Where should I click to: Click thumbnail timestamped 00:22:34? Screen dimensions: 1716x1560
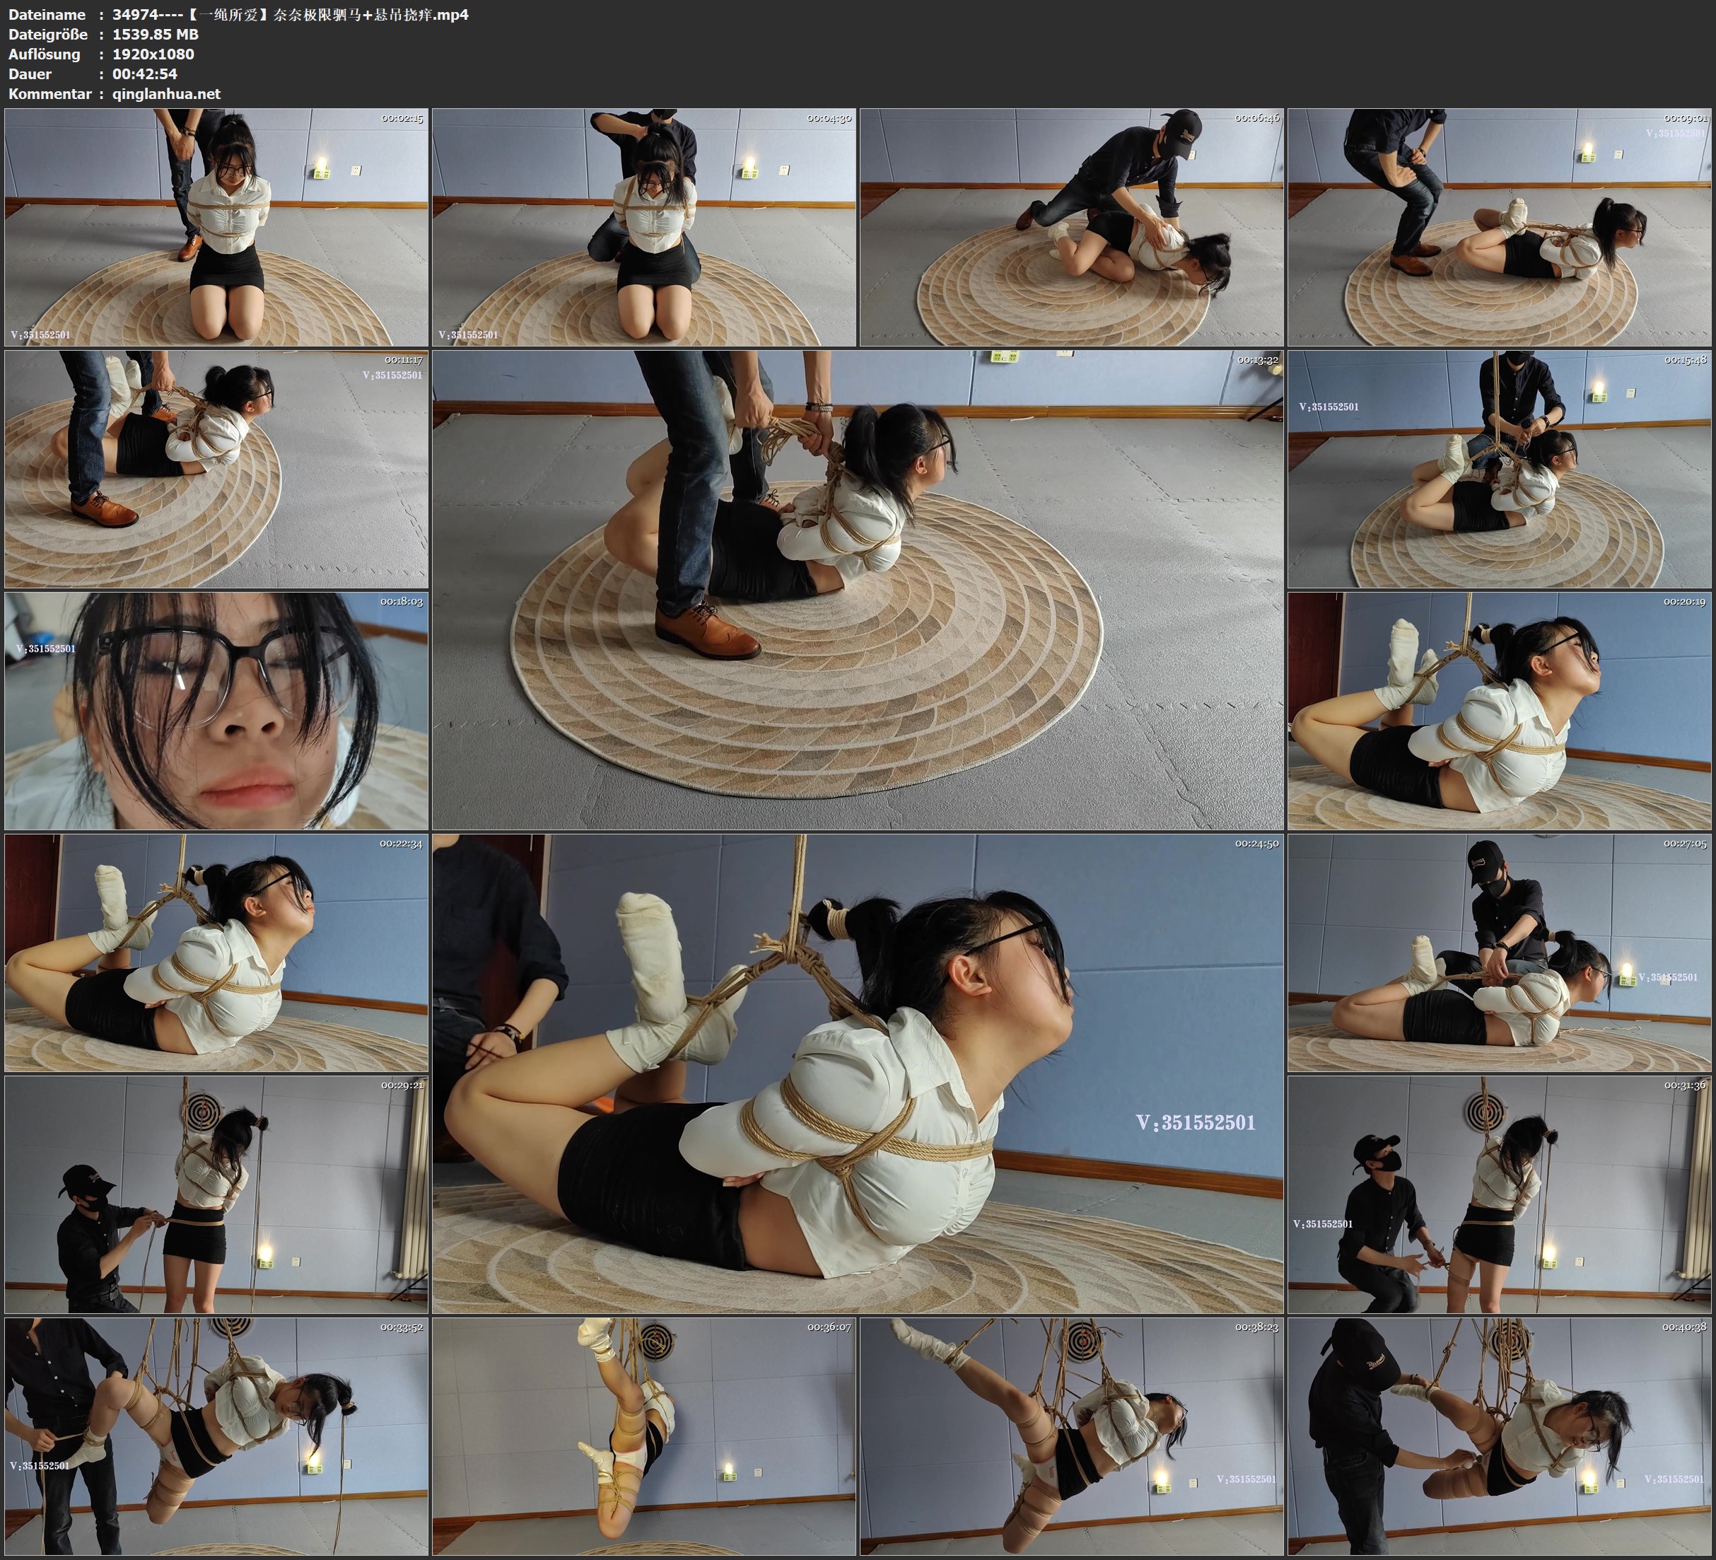coord(216,952)
